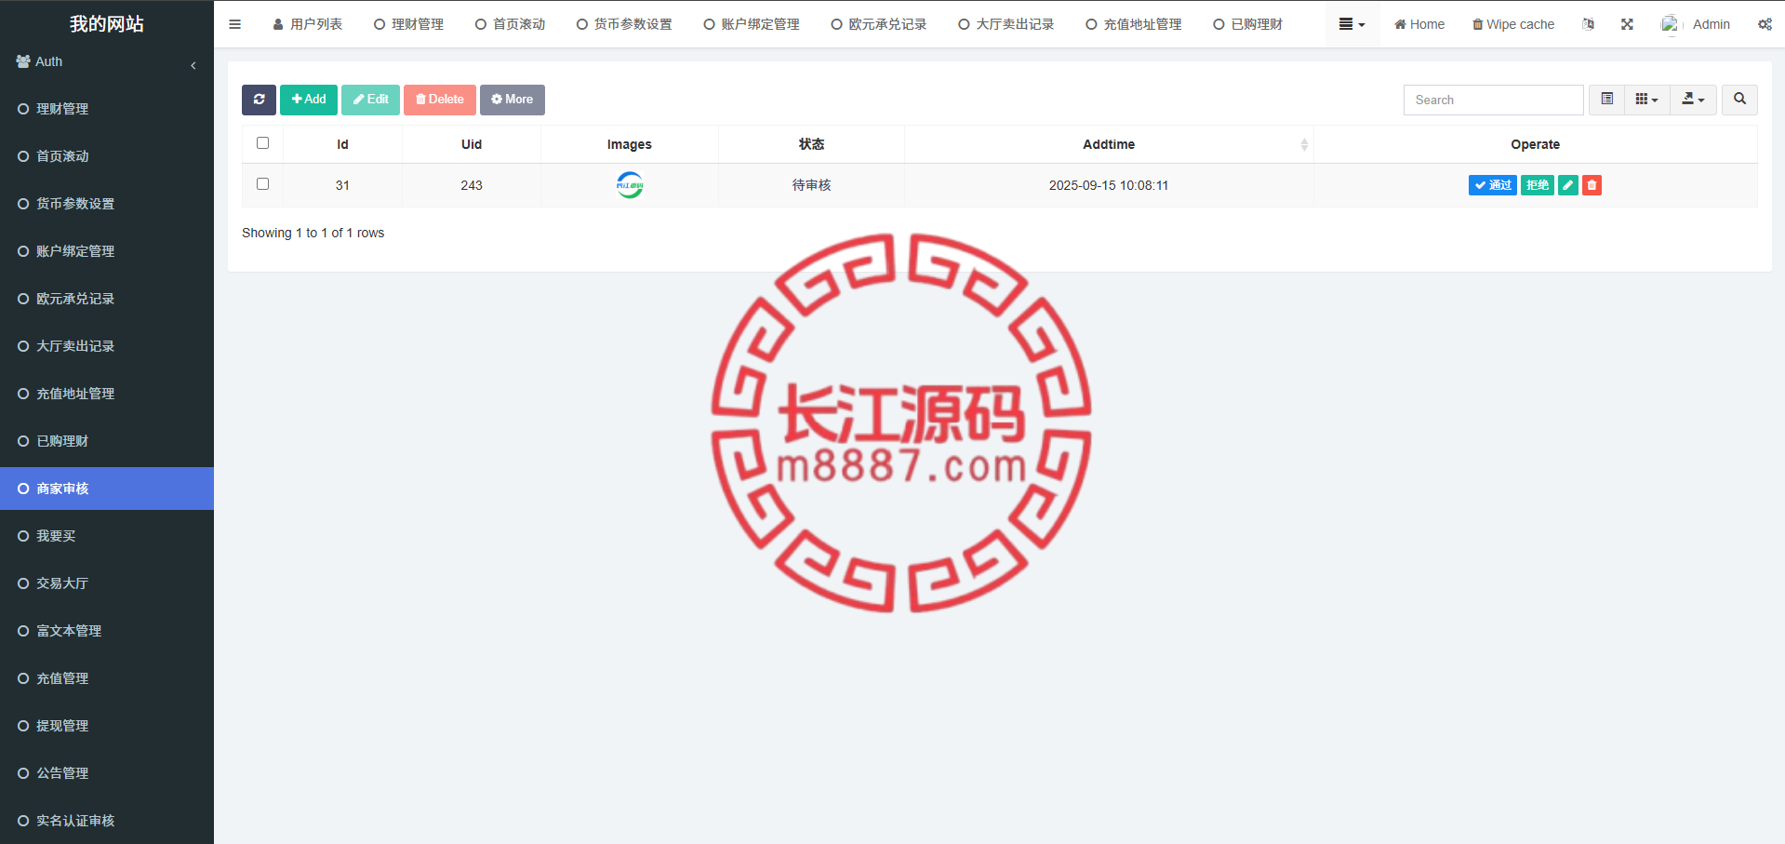Screen dimensions: 1785x844
Task: Switch to the 理财管理 top tab
Action: (408, 24)
